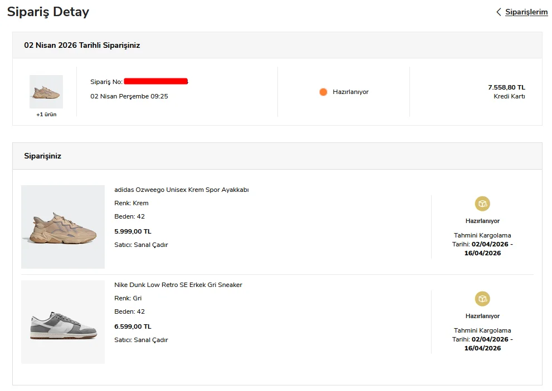Click the 5.999,00 TL adidas price
Viewport: 552px width, 391px height.
click(x=133, y=231)
